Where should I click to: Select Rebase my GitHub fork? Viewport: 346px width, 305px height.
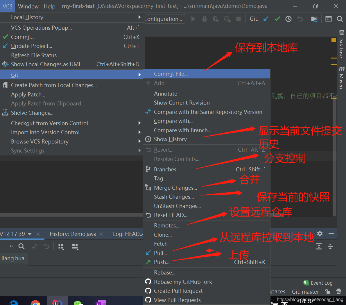pos(207,282)
